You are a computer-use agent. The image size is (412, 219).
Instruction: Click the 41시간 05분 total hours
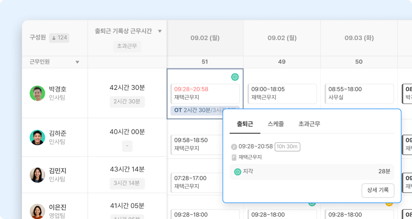[127, 206]
